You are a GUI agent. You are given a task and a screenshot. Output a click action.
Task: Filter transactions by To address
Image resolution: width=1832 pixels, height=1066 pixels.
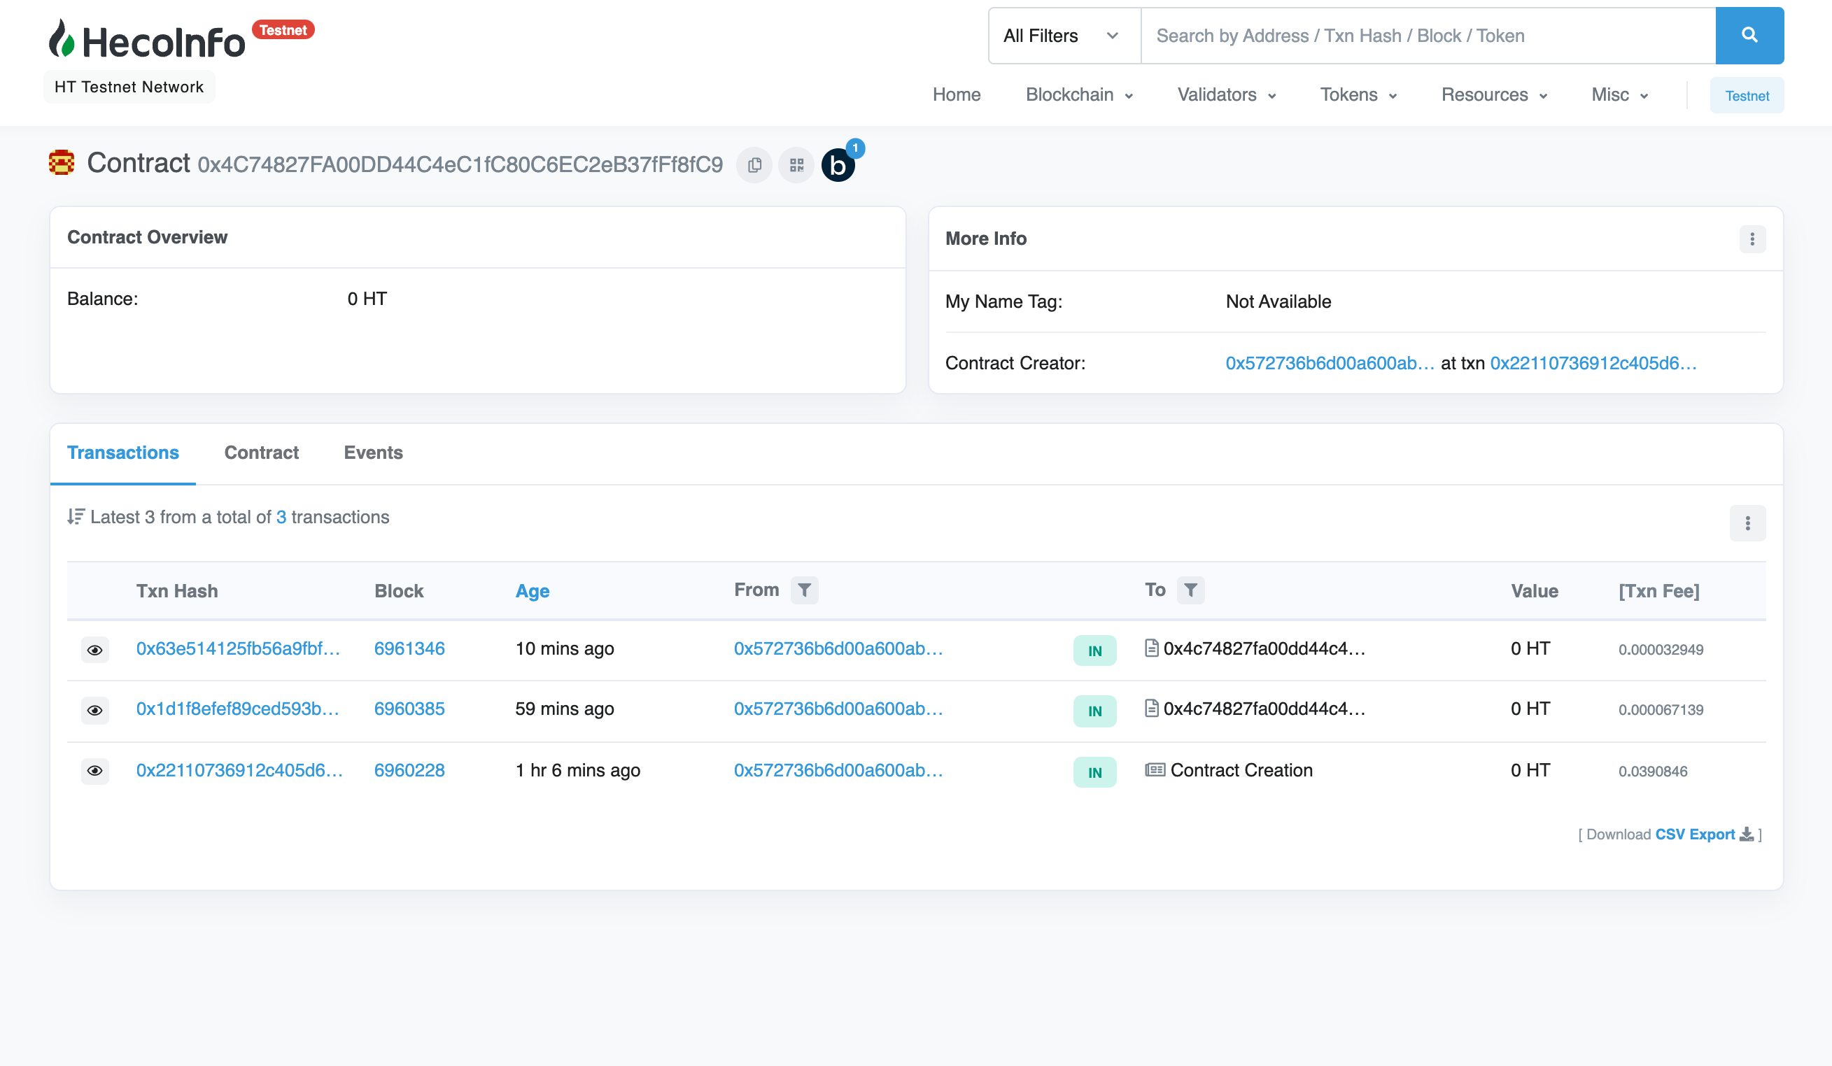click(x=1190, y=590)
